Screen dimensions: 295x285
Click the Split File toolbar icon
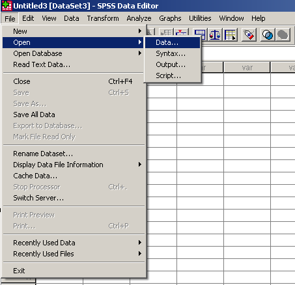[x=200, y=34]
